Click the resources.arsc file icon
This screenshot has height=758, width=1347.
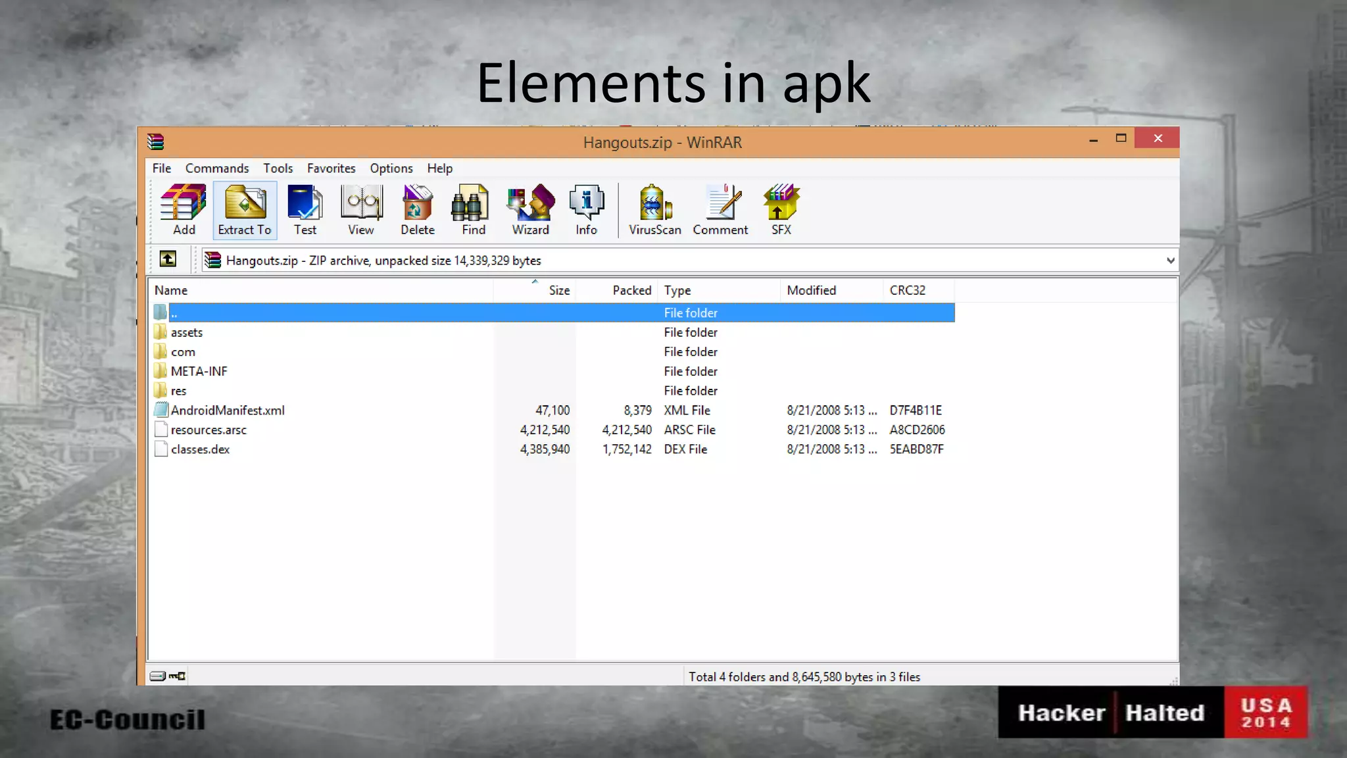(x=161, y=429)
